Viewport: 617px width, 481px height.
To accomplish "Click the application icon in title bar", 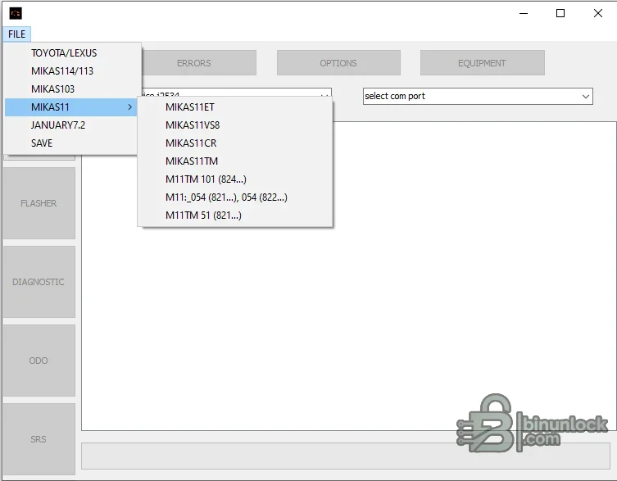I will pos(16,13).
